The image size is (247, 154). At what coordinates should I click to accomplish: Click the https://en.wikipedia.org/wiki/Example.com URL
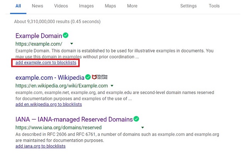[62, 85]
